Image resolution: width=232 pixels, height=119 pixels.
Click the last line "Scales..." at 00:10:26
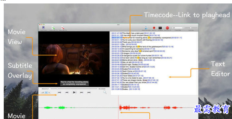point(126,89)
